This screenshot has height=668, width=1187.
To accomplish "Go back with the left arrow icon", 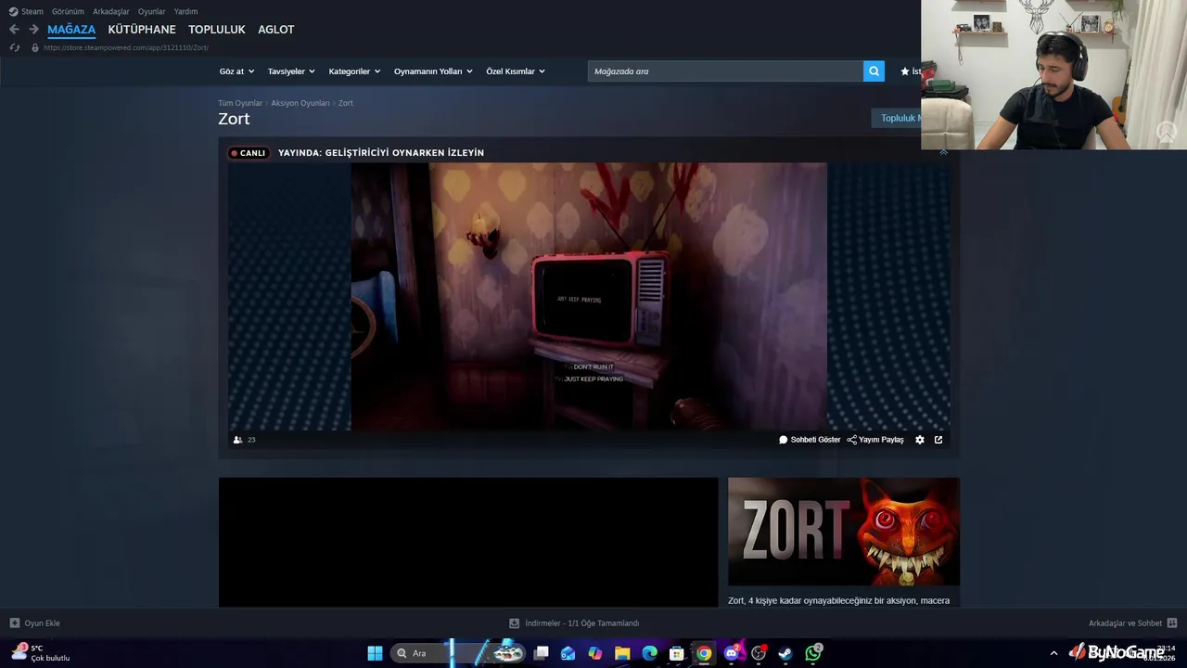I will point(14,30).
